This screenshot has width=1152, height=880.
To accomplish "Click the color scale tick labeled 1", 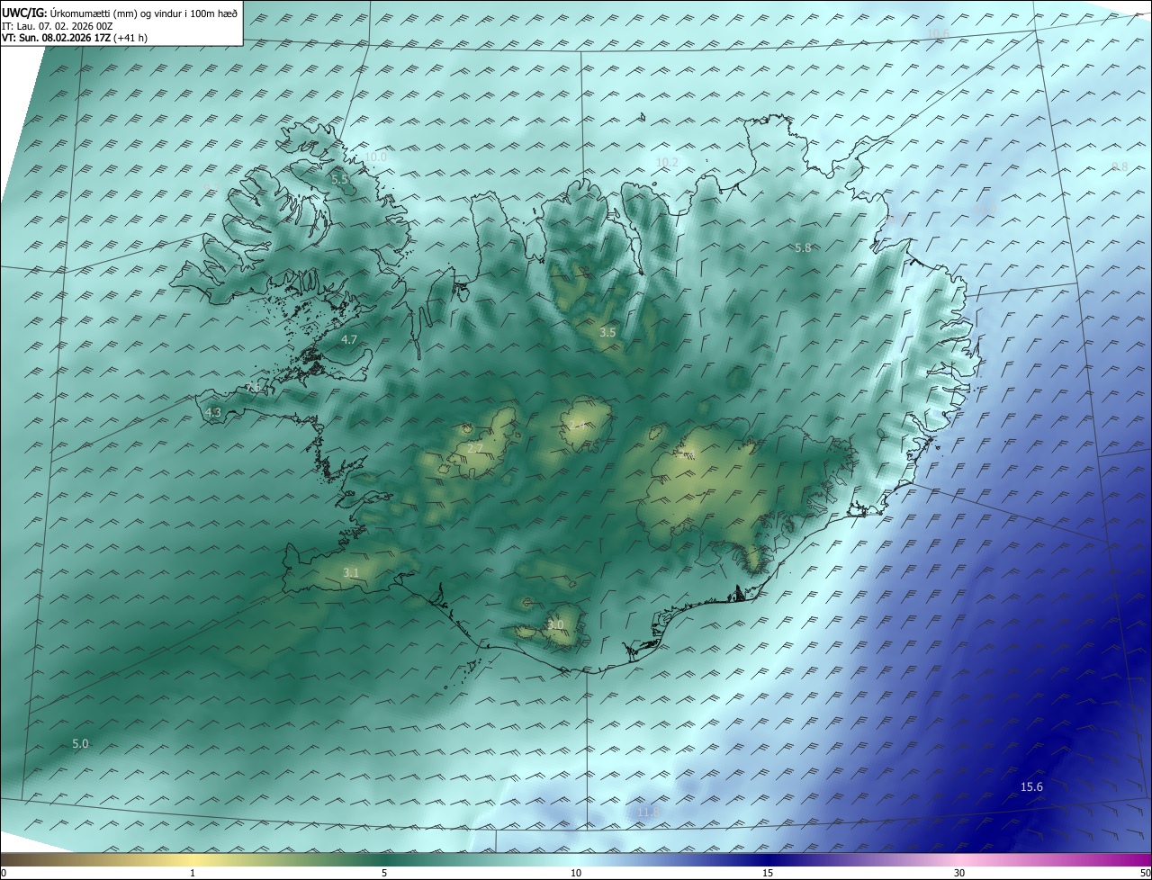I will [x=193, y=873].
